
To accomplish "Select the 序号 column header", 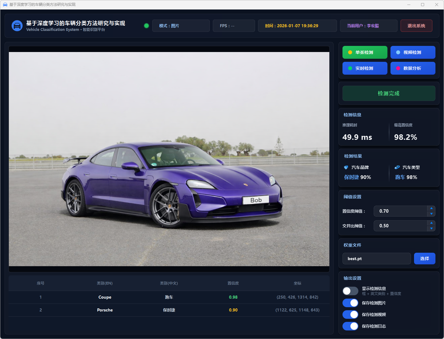I will click(41, 283).
